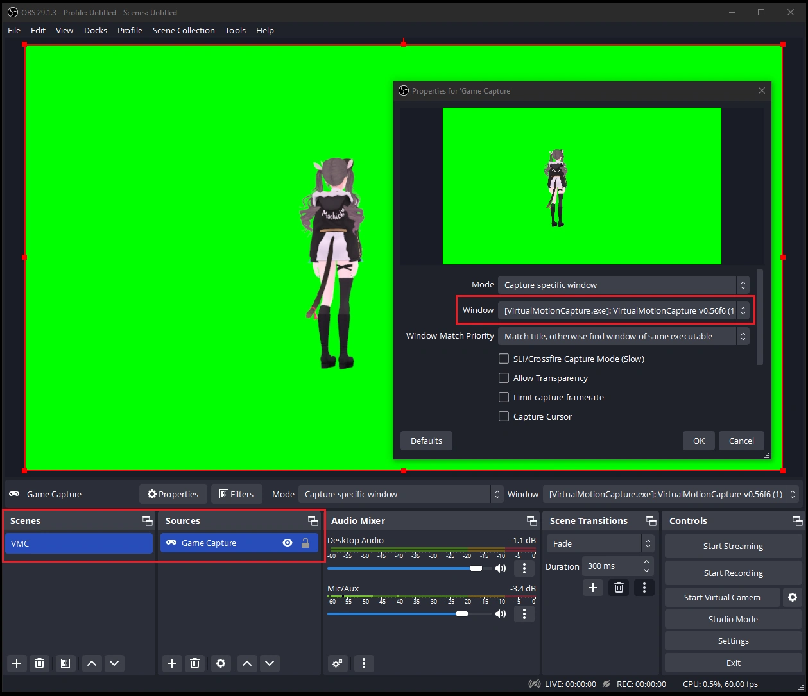The image size is (808, 696).
Task: Mute the Desktop Audio speaker icon
Action: point(501,568)
